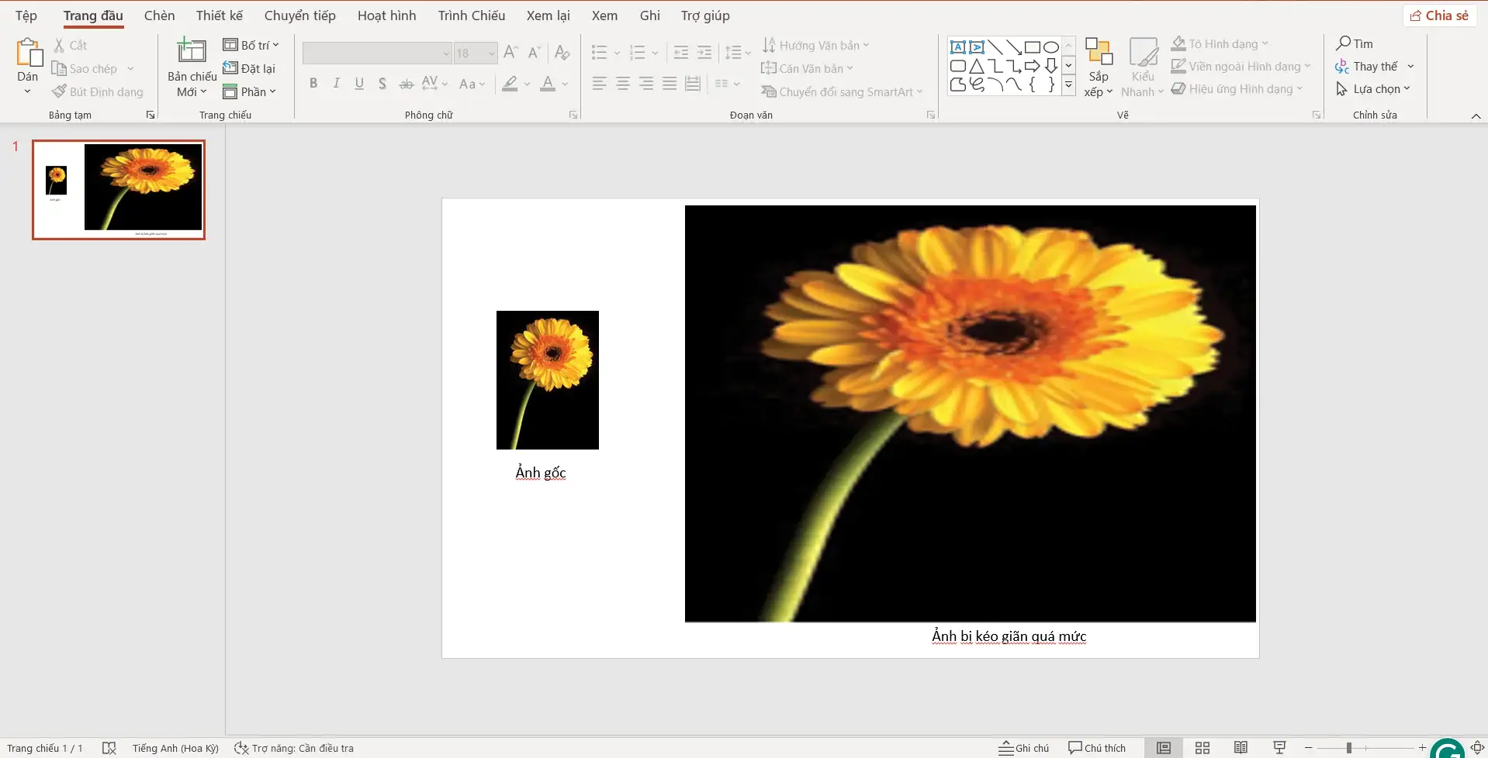The height and width of the screenshot is (758, 1488).
Task: Open Slide Sorter view in status bar
Action: coord(1202,748)
